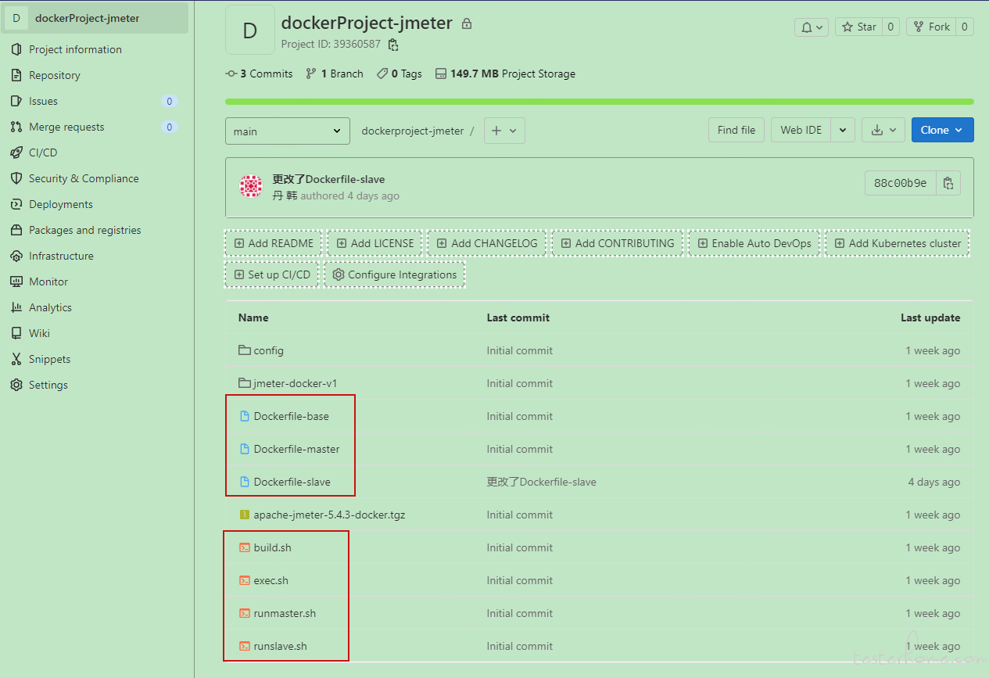Open the exec.sh file

pyautogui.click(x=271, y=580)
